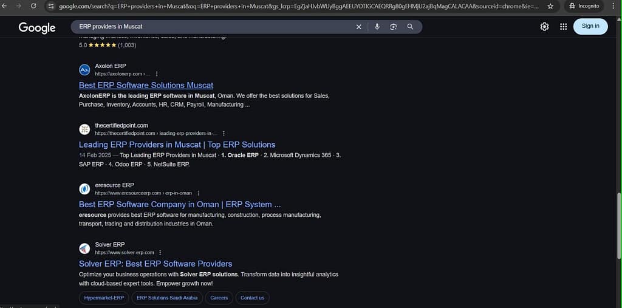Click the Careers sitelink chip
This screenshot has width=622, height=308.
coord(219,298)
